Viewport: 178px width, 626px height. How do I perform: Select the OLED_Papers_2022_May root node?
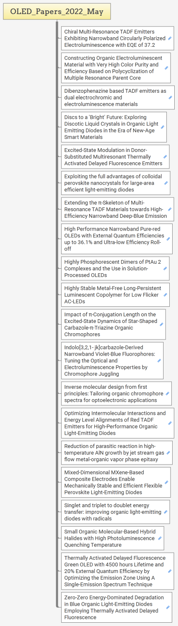(57, 12)
